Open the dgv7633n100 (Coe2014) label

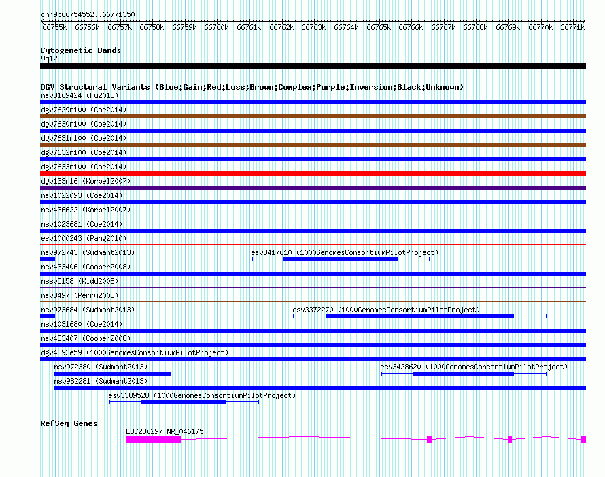click(84, 167)
